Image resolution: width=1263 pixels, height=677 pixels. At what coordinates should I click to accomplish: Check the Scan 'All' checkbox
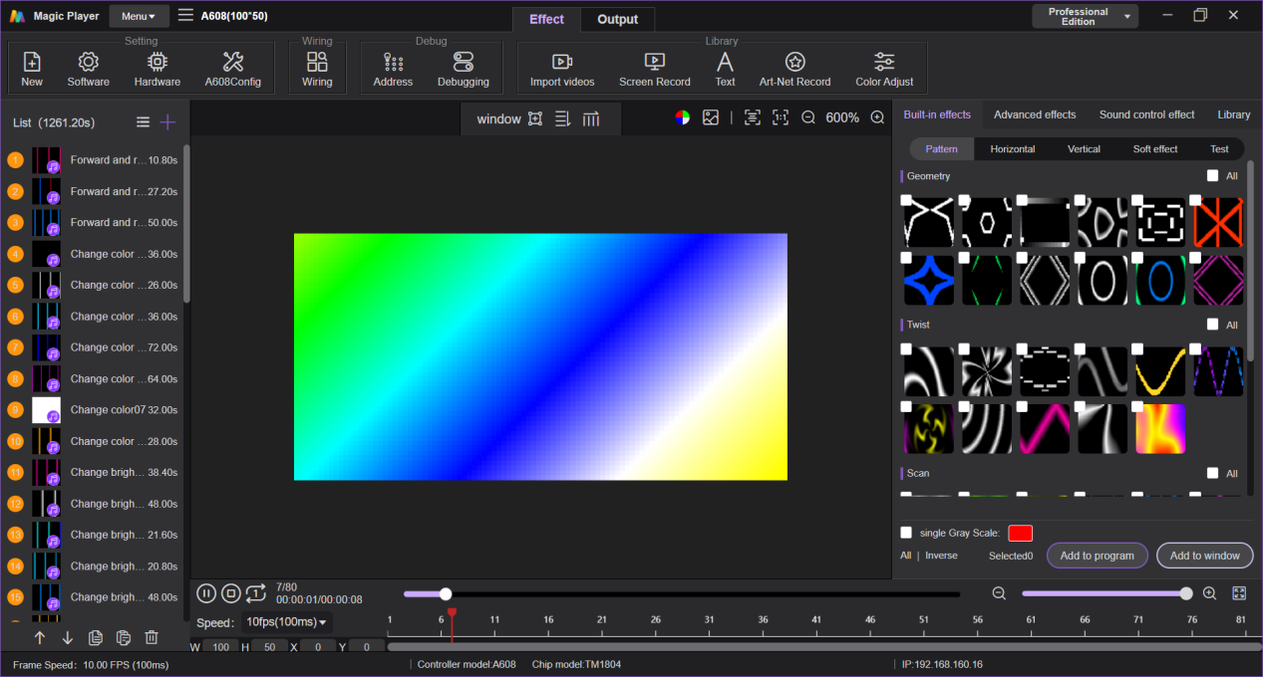[1212, 473]
